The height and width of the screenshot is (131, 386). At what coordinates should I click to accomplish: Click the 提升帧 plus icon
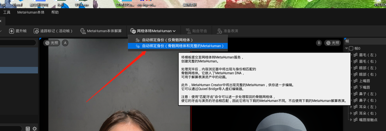pyautogui.click(x=12, y=31)
